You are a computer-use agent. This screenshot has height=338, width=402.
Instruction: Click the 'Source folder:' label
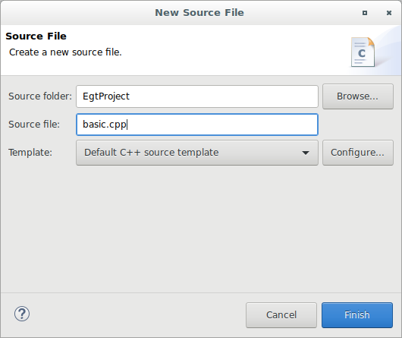40,96
